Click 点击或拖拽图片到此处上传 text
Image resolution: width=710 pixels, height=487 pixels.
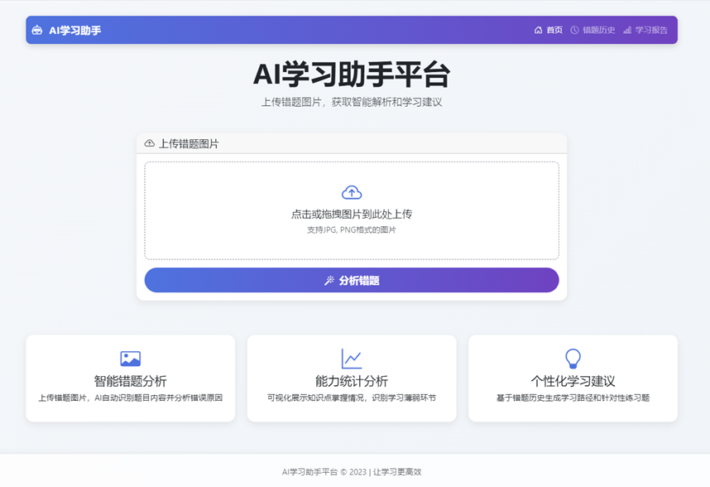(x=352, y=215)
